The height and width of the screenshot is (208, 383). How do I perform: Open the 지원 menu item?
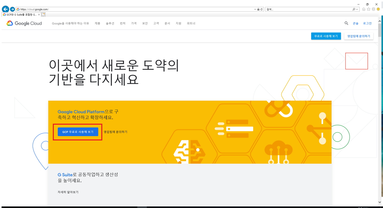178,23
